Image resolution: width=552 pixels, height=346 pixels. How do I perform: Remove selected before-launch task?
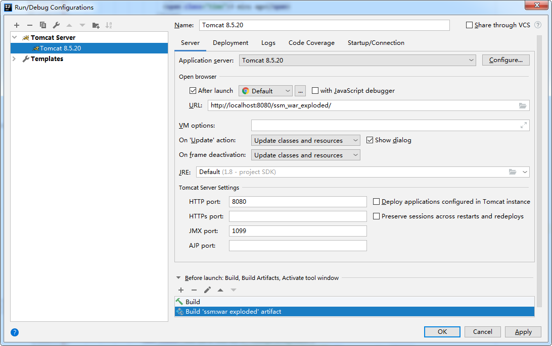point(194,290)
